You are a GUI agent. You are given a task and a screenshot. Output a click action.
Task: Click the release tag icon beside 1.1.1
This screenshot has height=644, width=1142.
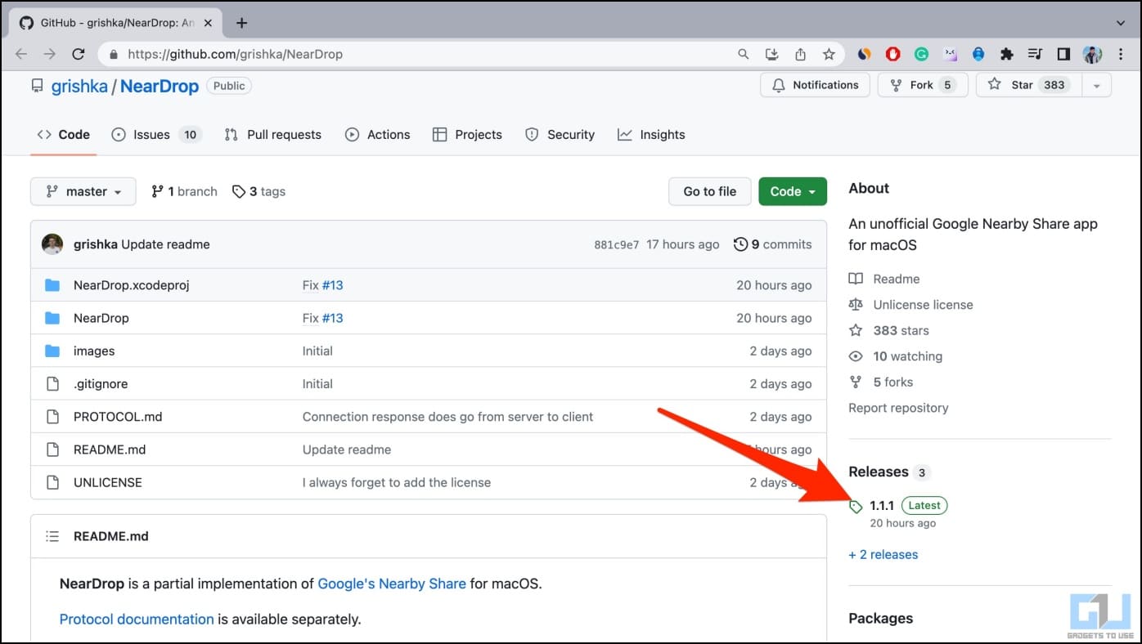[x=856, y=507]
